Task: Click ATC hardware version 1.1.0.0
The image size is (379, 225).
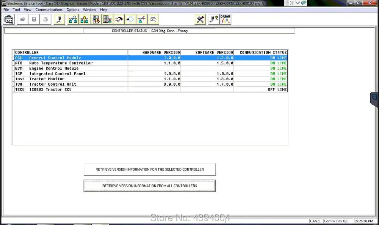Action: (x=172, y=63)
